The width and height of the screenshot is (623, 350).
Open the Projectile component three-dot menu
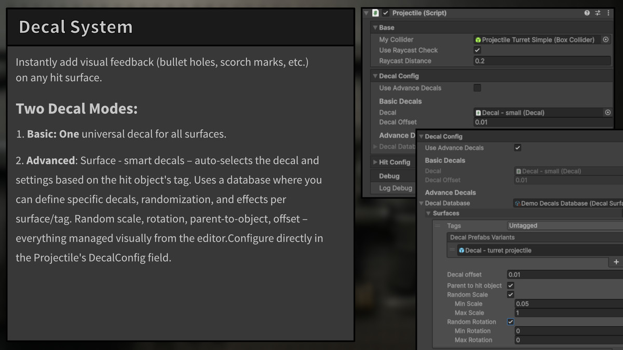pos(608,13)
